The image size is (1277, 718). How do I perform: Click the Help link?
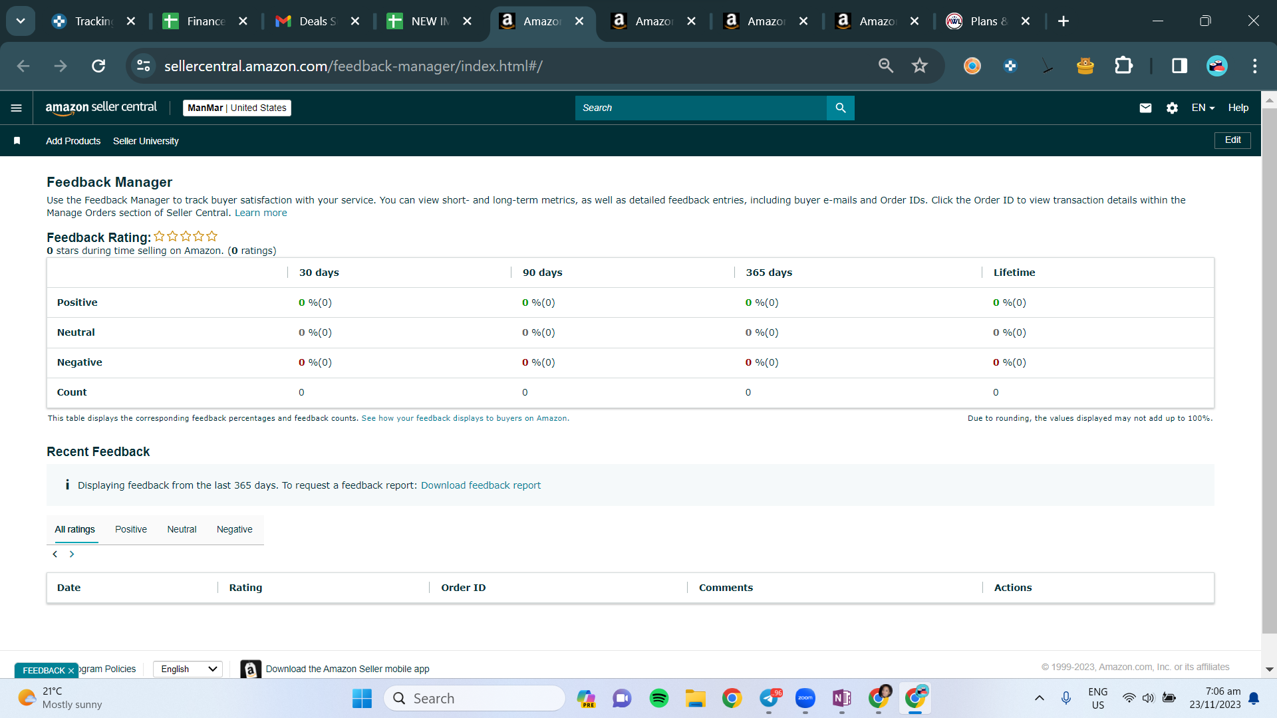tap(1238, 108)
